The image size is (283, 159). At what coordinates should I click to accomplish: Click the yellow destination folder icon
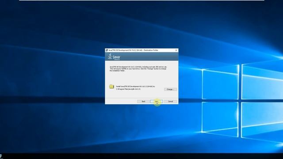(111, 87)
